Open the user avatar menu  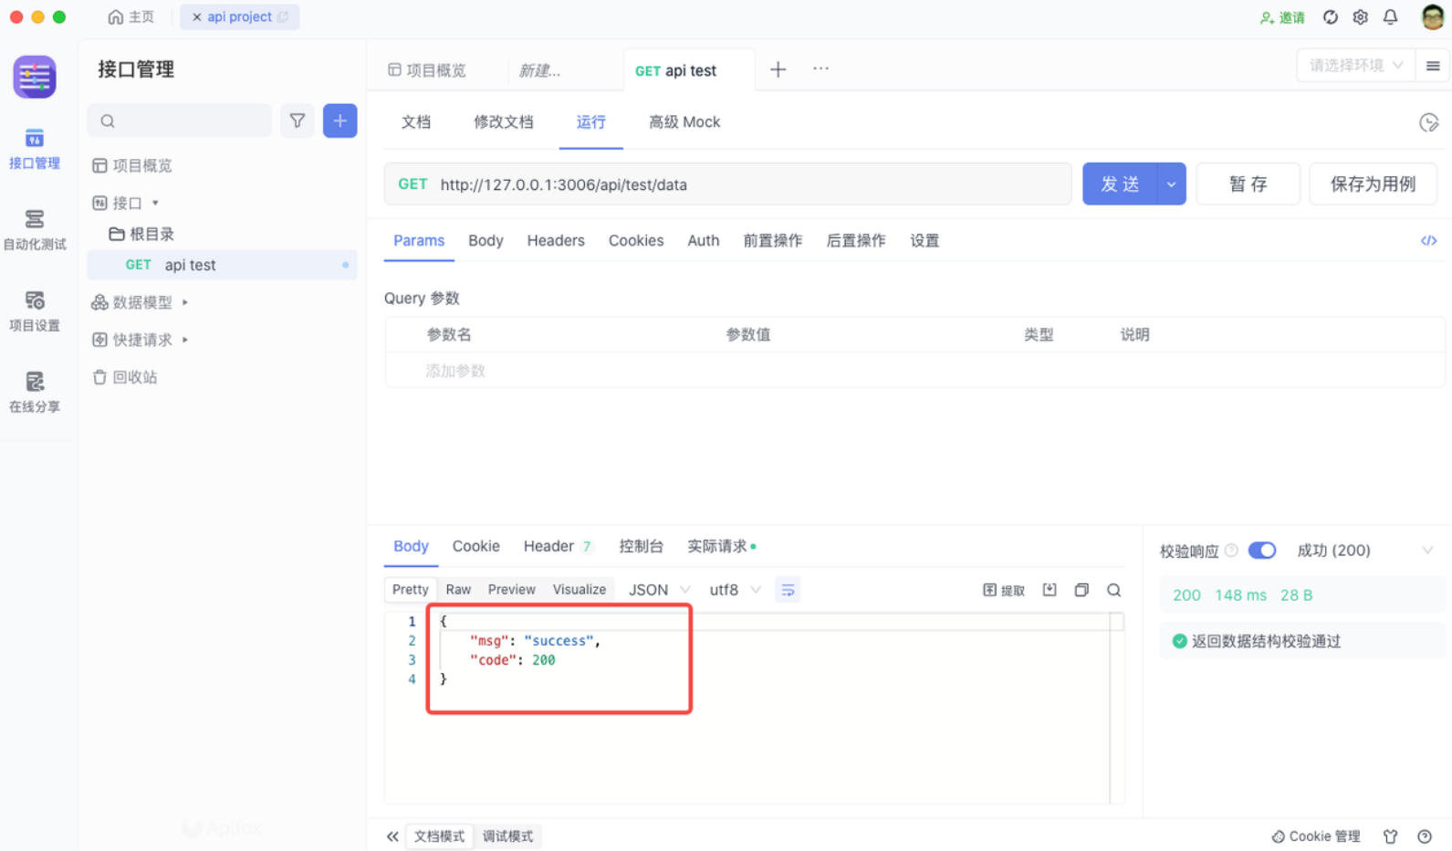pos(1432,16)
